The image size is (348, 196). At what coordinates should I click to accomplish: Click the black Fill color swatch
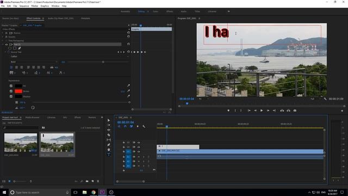pyautogui.click(x=18, y=86)
